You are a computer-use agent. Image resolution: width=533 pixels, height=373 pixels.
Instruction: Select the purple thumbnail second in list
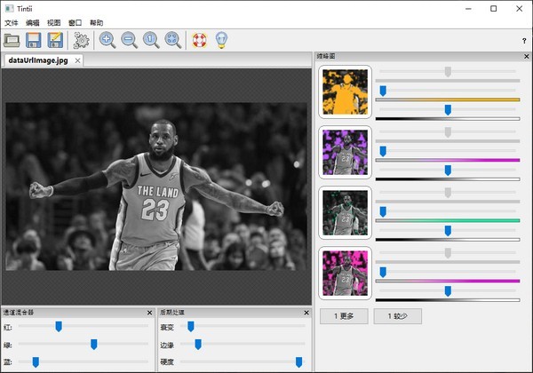pos(345,152)
